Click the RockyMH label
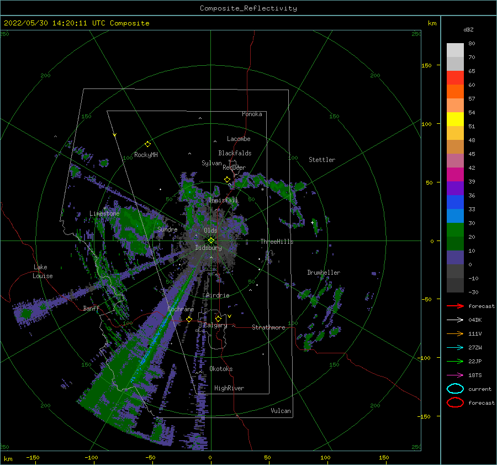497x465 pixels. tap(146, 155)
